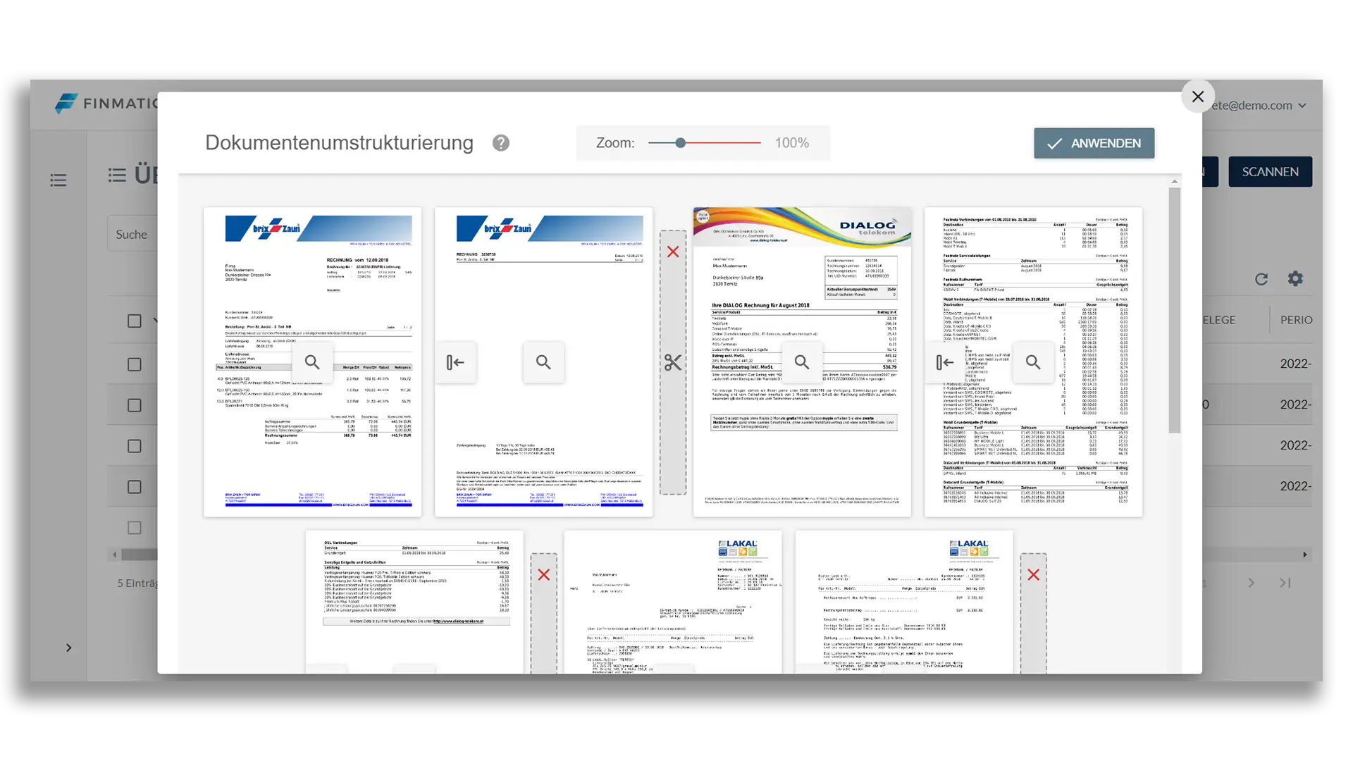
Task: Click the dialog's vertical scrollbar
Action: (x=1174, y=310)
